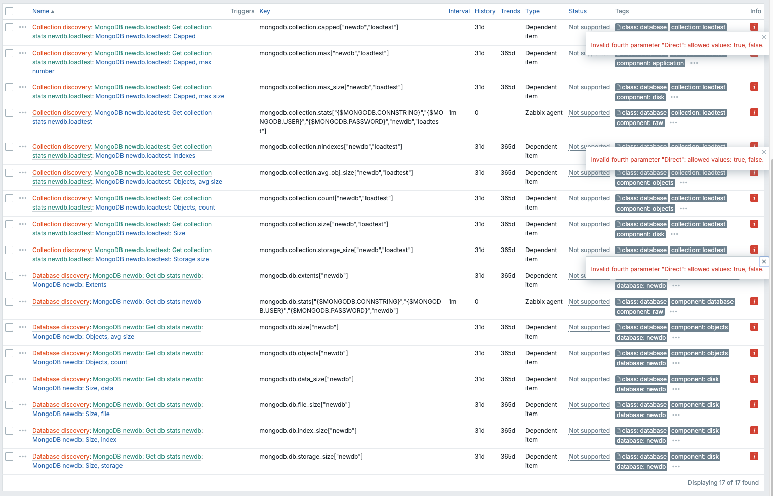The height and width of the screenshot is (496, 773).
Task: Show error info for mongodb.collection.max_size item
Action: click(x=754, y=87)
